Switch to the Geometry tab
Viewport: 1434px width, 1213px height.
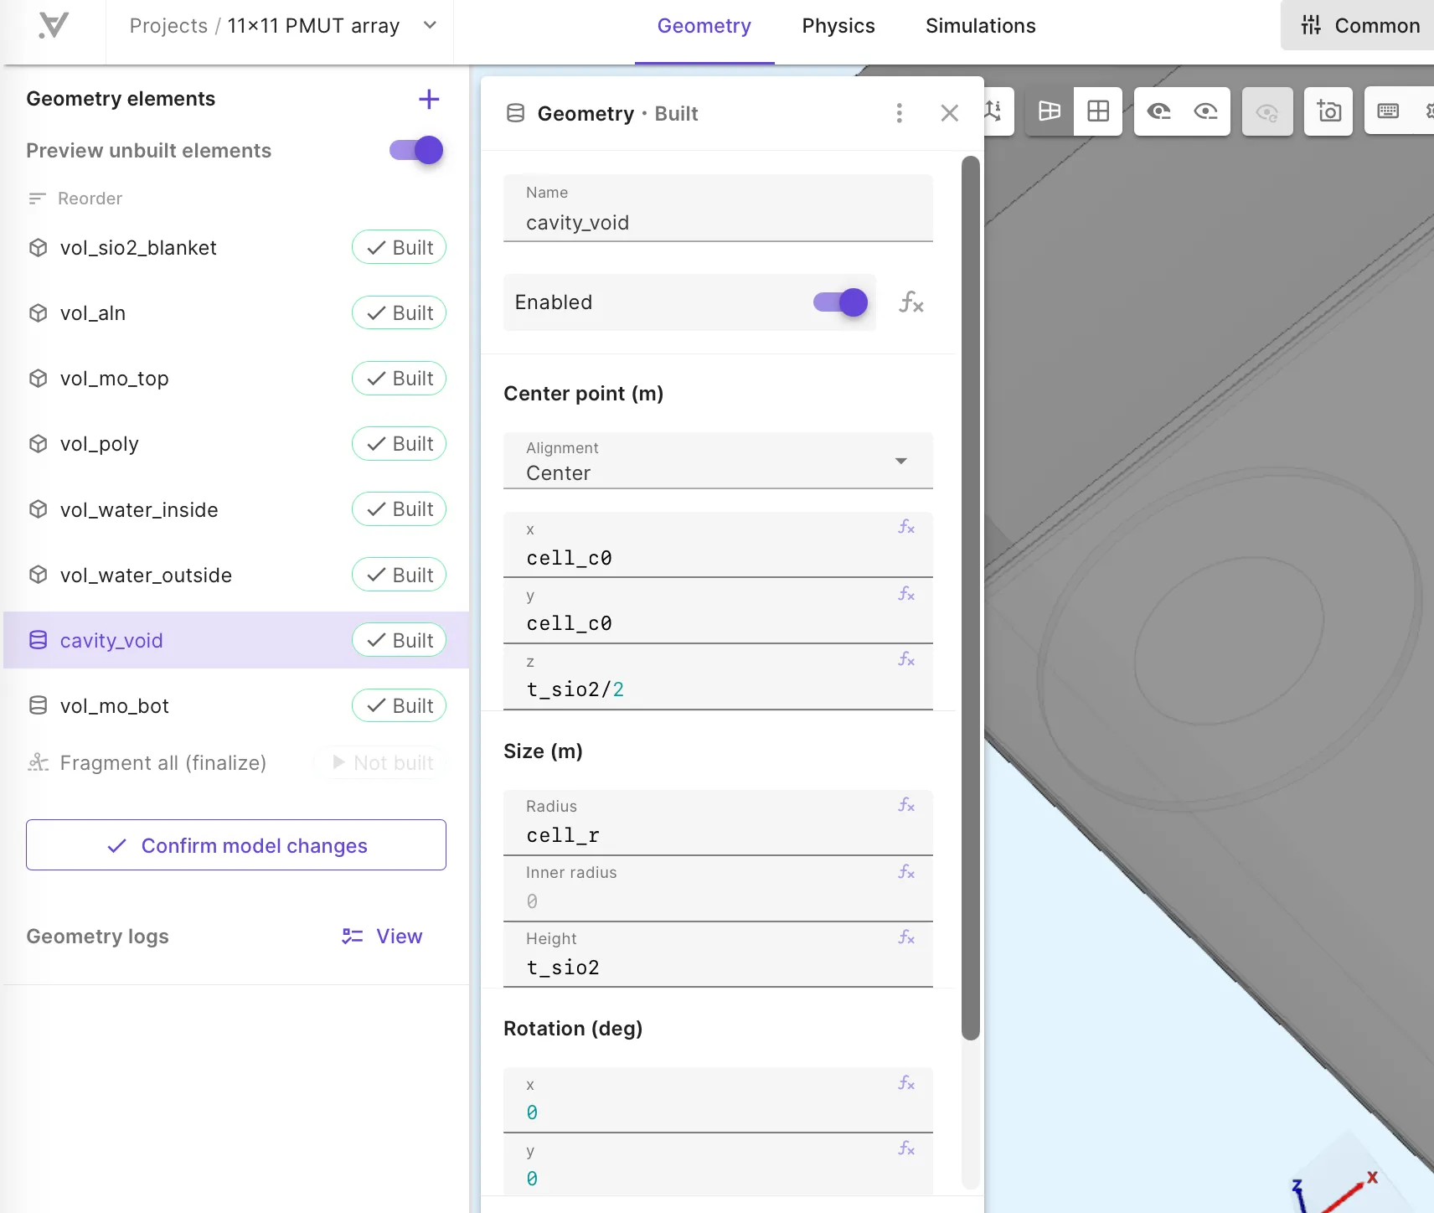(x=704, y=26)
